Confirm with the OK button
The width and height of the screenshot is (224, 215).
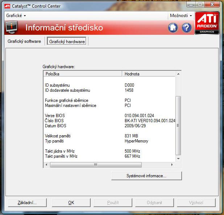[x=71, y=203]
